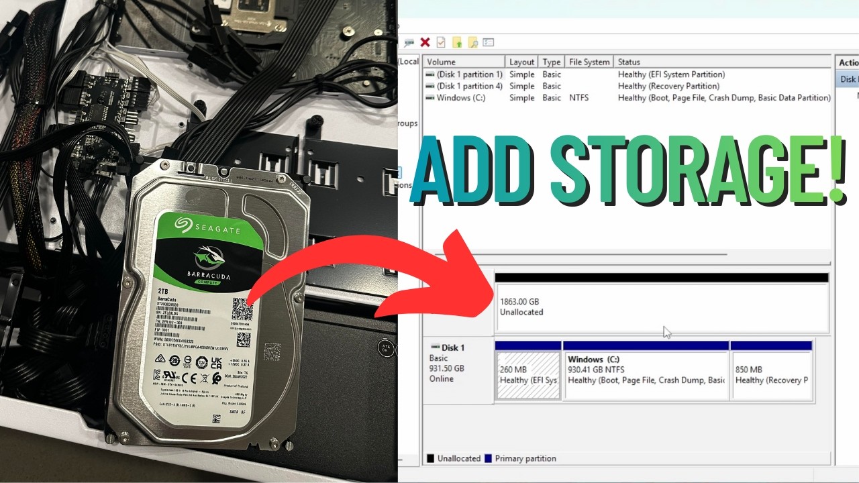Click the blue Primary partition legend swatch
This screenshot has height=483, width=859.
488,459
